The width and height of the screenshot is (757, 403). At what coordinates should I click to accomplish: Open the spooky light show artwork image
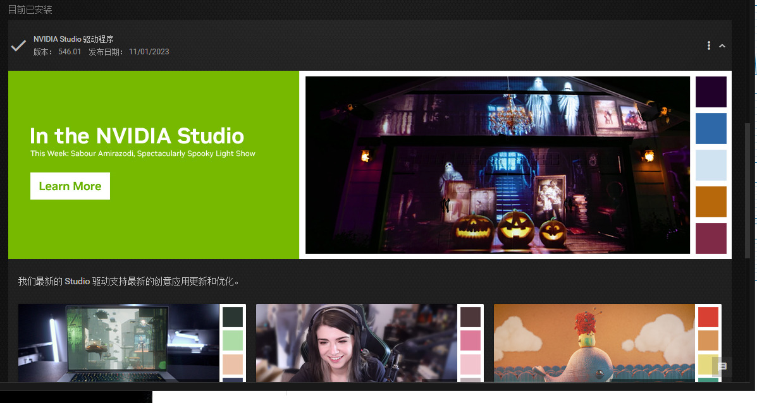coord(497,165)
